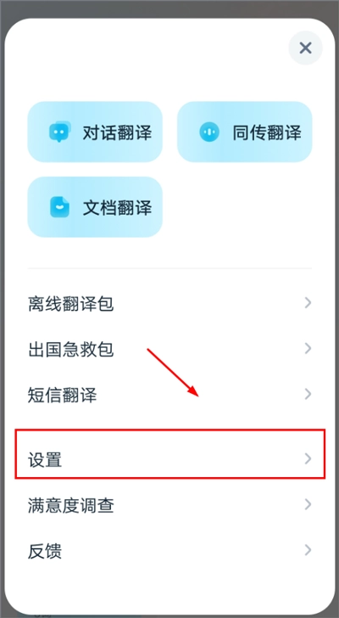Open the 满意度调查 survey
Viewport: 339px width, 618px height.
coord(169,505)
